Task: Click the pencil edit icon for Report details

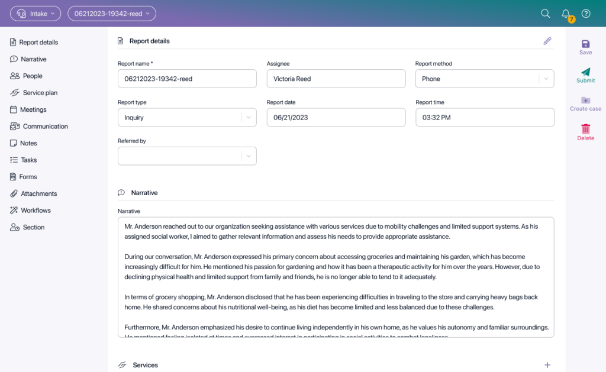Action: pos(547,41)
